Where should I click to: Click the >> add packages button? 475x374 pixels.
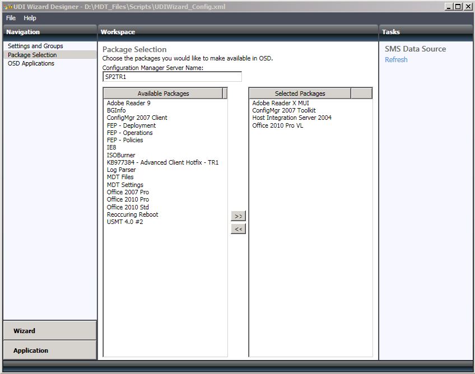(238, 216)
